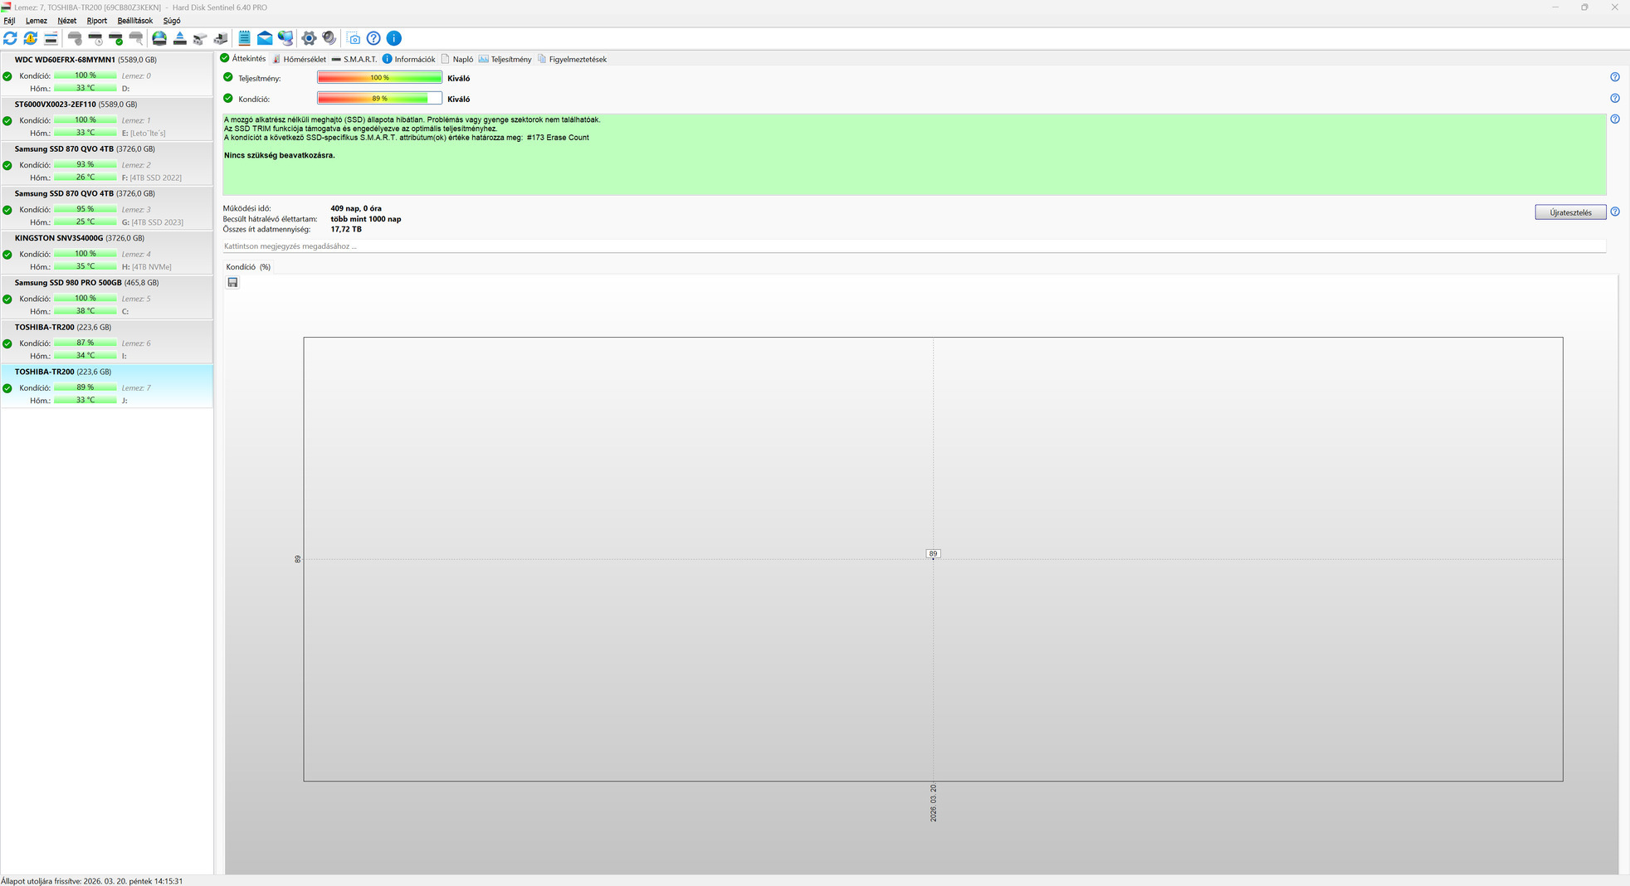This screenshot has height=886, width=1630.
Task: Click the screenshot camera toolbar icon
Action: point(354,38)
